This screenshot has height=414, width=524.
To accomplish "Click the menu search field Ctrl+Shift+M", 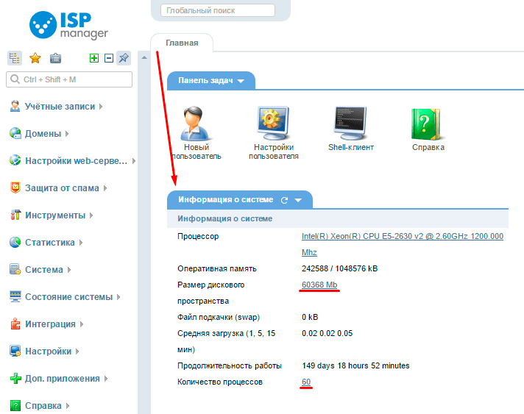I will [x=69, y=79].
